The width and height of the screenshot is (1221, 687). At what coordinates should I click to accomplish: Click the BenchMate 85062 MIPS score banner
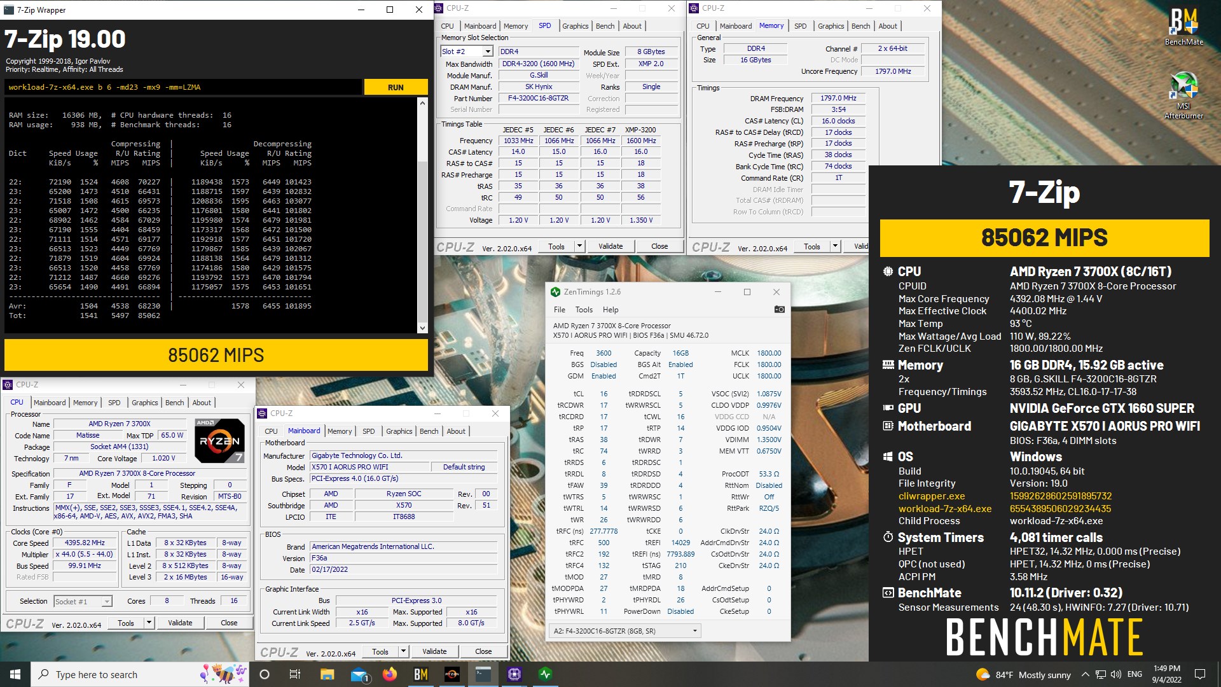tap(1044, 238)
